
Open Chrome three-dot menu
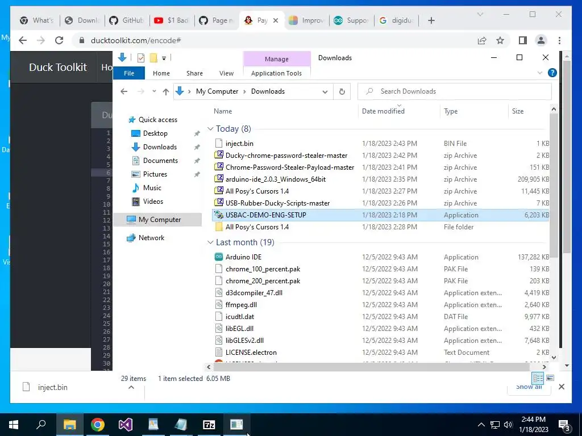tap(559, 40)
